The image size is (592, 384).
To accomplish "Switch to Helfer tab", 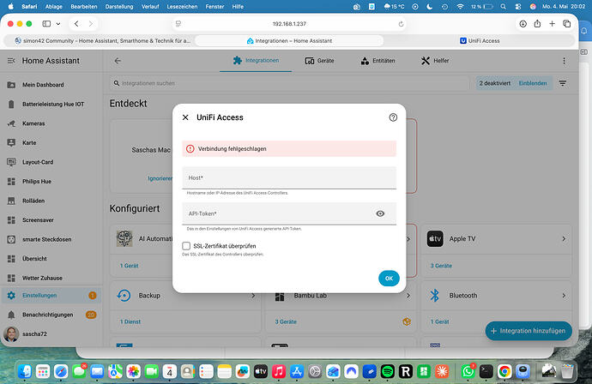I will pyautogui.click(x=435, y=60).
